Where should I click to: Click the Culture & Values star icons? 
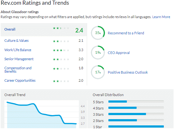pos(61,41)
